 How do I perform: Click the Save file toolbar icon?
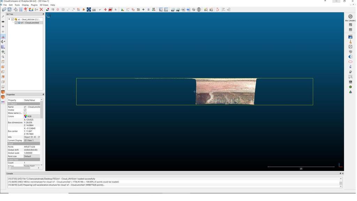[x=9, y=9]
